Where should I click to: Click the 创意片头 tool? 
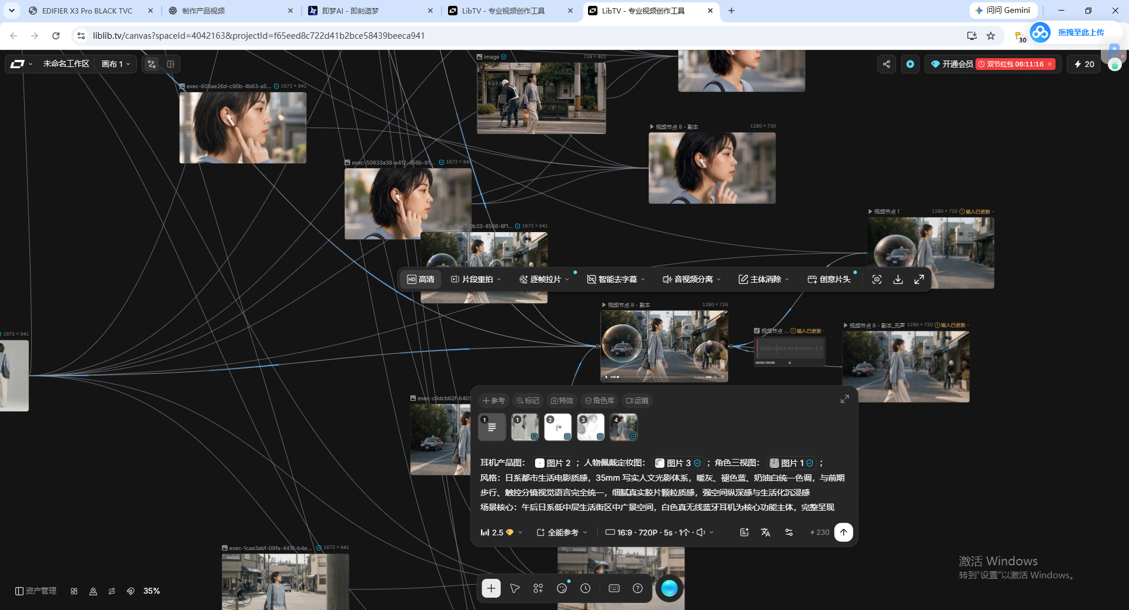pyautogui.click(x=829, y=279)
